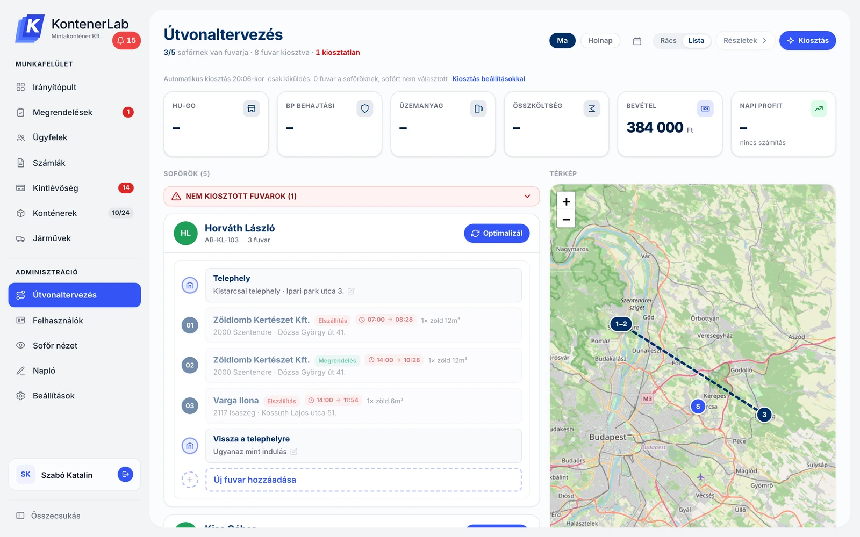Click the HU-GO toll card icon

251,108
